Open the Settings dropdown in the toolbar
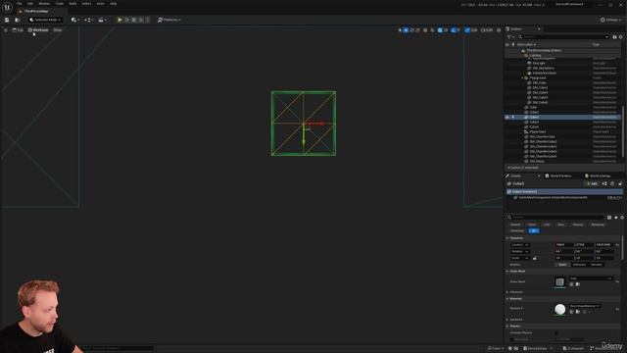627x353 pixels. 610,20
